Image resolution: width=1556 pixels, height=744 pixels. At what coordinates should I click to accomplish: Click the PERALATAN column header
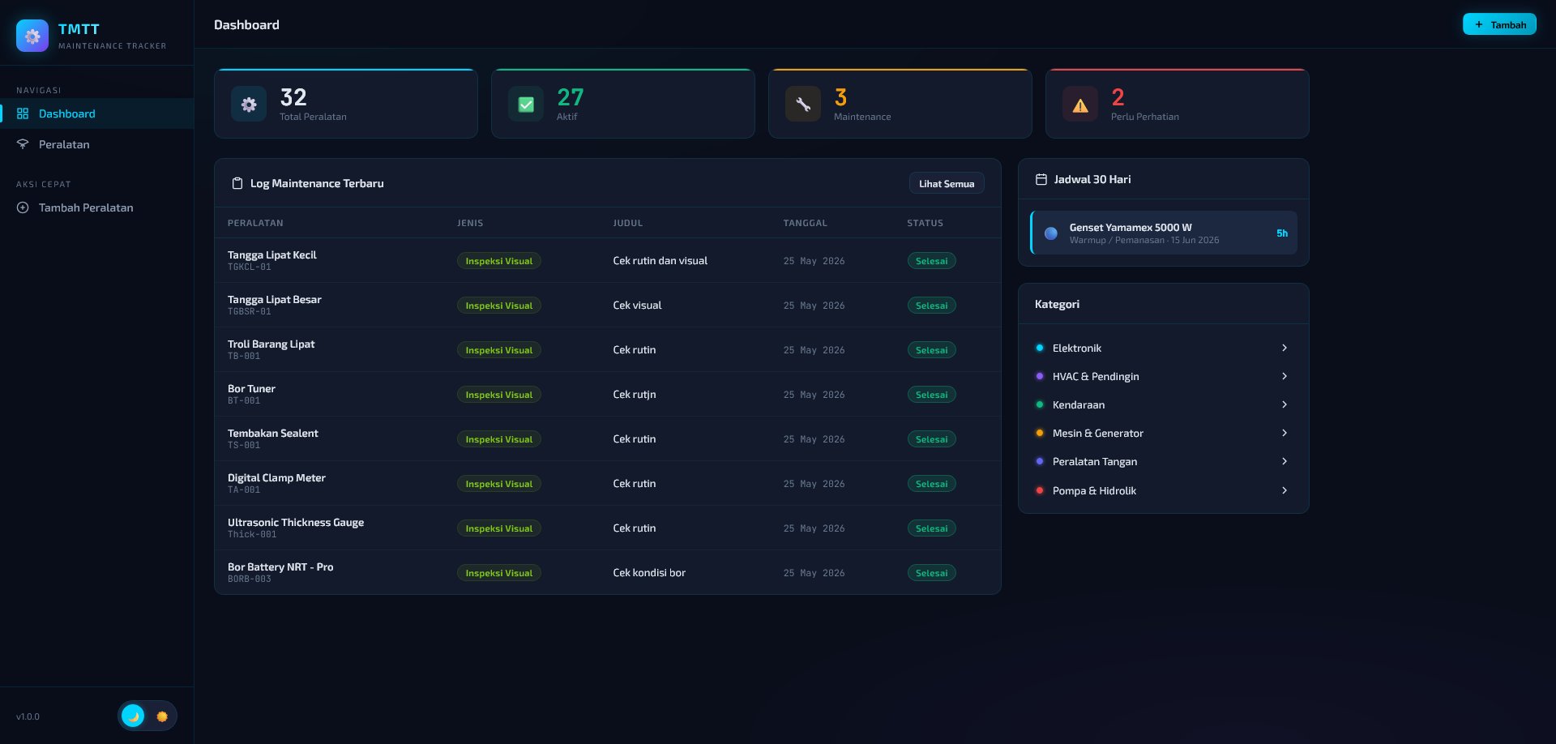(255, 223)
